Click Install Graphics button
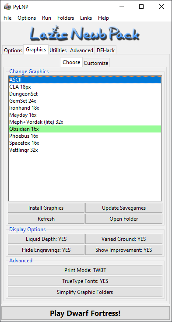 [x=46, y=208]
